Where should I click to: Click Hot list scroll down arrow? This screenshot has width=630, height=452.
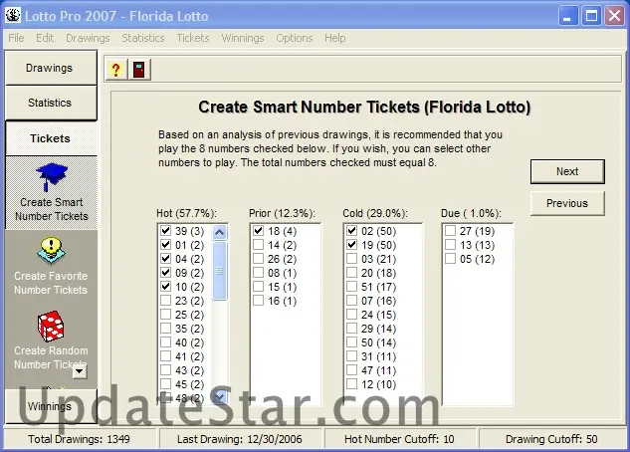coord(219,397)
